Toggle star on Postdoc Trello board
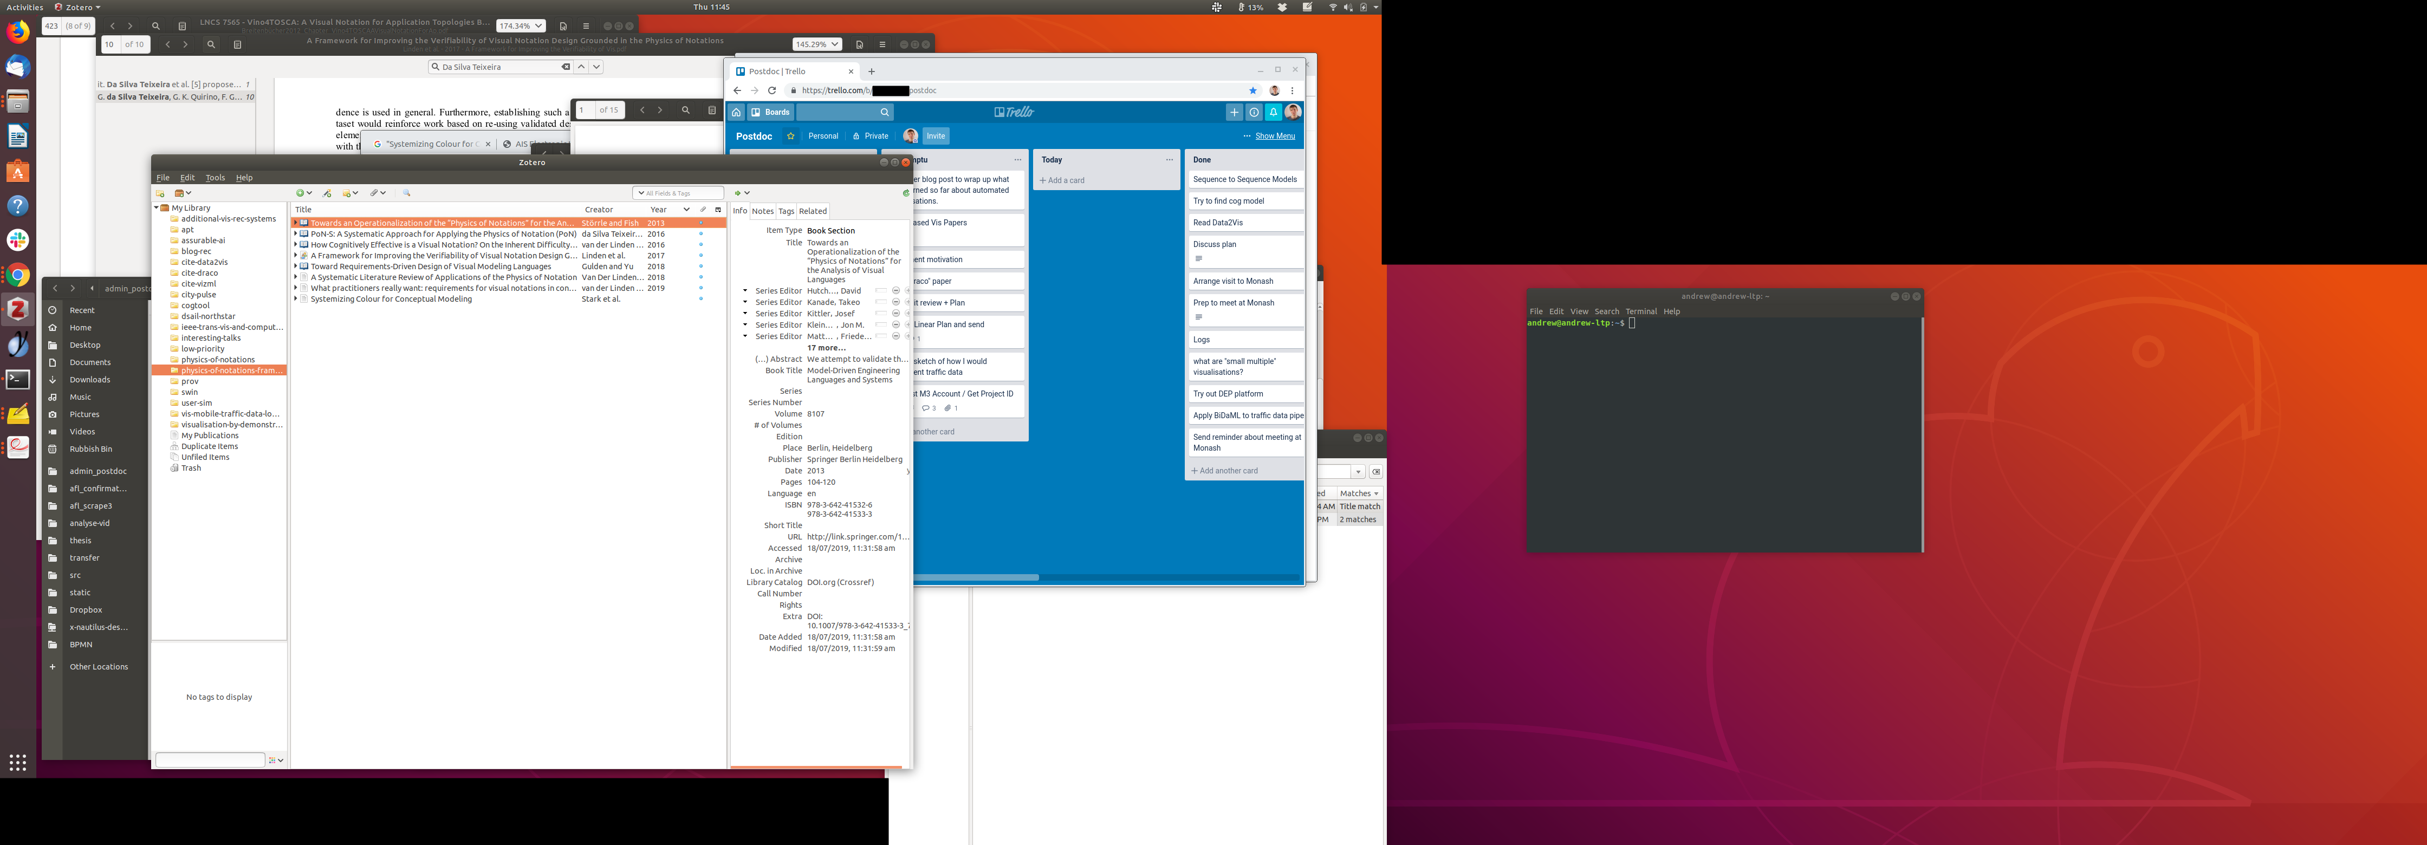 click(790, 135)
